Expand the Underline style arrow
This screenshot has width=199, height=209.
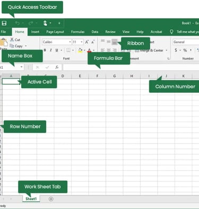[x=62, y=50]
